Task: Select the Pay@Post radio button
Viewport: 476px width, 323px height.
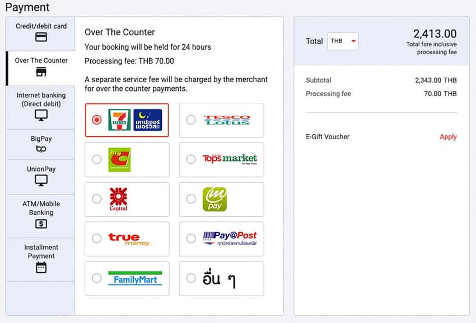Action: [x=191, y=239]
